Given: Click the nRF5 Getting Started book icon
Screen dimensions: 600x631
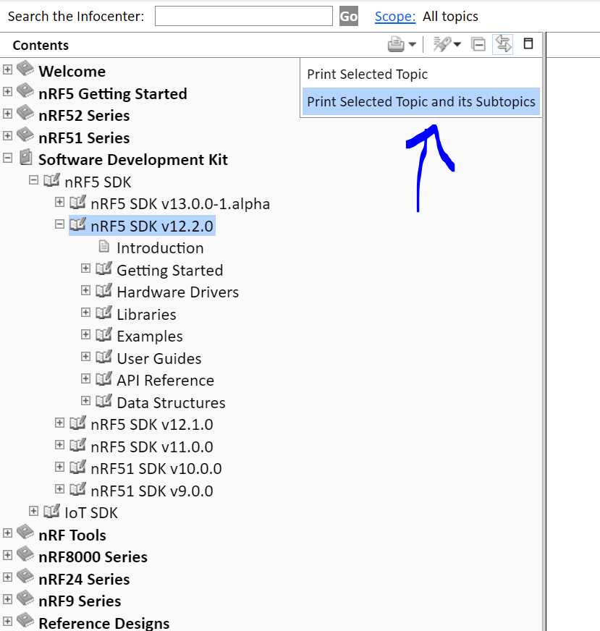Looking at the screenshot, I should (25, 90).
